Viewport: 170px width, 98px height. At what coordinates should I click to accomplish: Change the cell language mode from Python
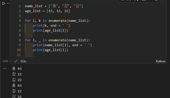point(161,61)
